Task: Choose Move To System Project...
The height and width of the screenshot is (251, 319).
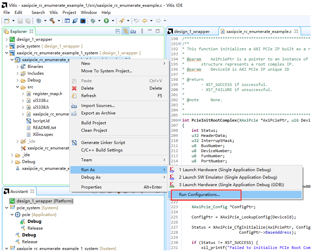Action: (x=120, y=71)
